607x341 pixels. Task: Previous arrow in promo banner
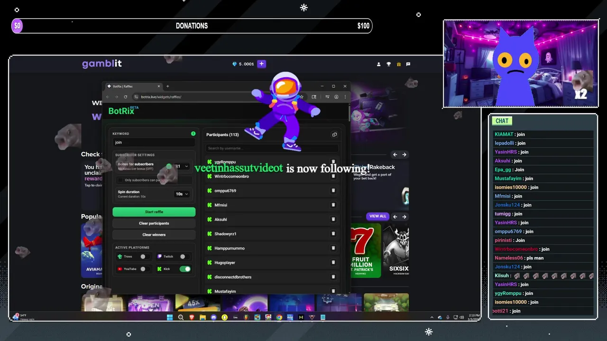(395, 154)
